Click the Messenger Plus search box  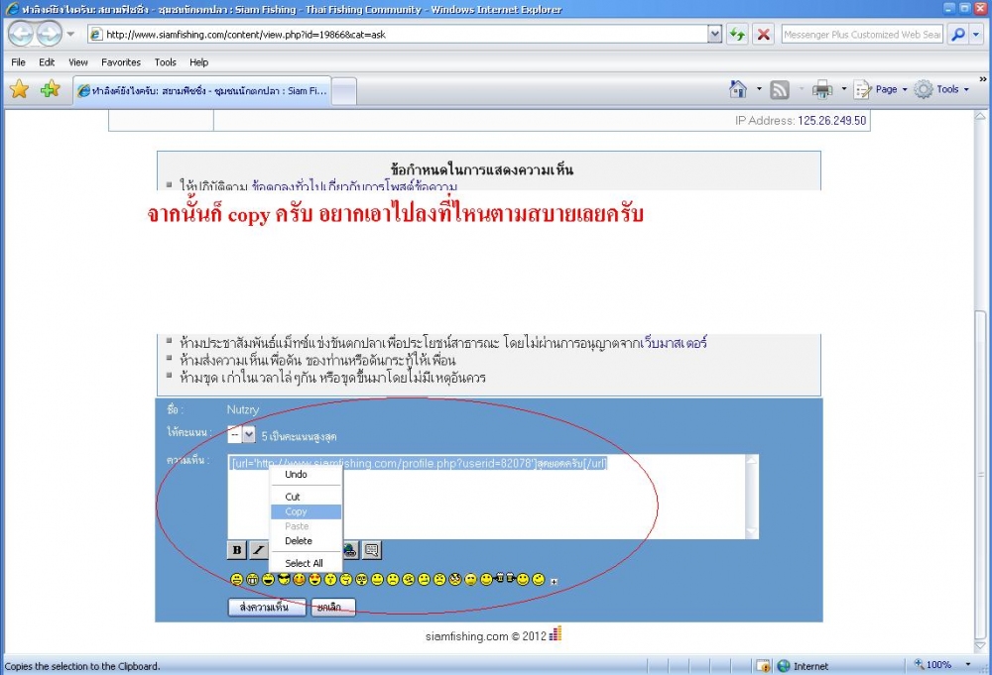click(x=862, y=34)
